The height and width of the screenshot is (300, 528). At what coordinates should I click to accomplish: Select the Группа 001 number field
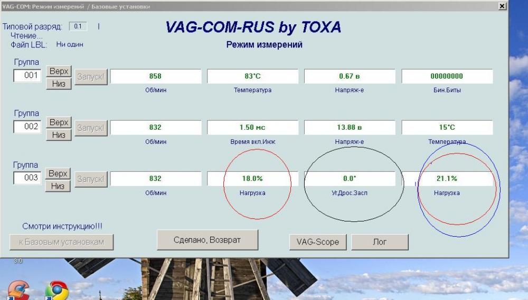27,76
